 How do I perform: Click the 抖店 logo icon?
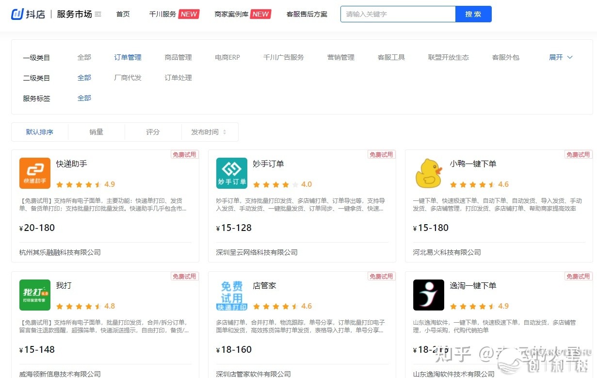pos(17,14)
